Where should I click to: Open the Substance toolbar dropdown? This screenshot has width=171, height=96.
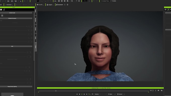tap(50, 5)
